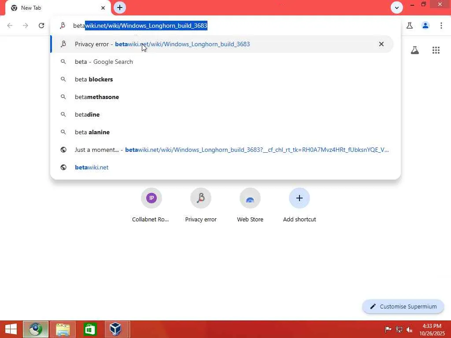Viewport: 451px width, 338px height.
Task: Open the Web Store shortcut
Action: click(x=250, y=205)
